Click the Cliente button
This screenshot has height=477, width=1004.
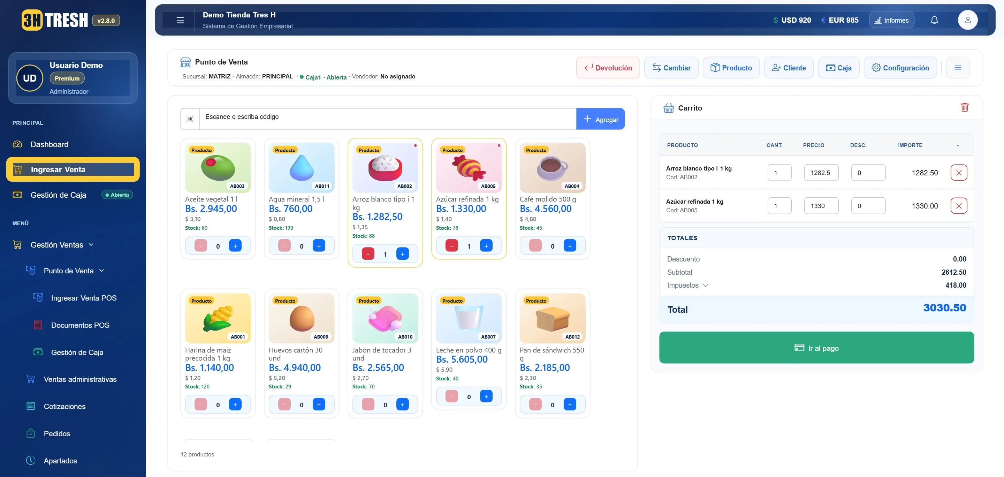tap(789, 68)
